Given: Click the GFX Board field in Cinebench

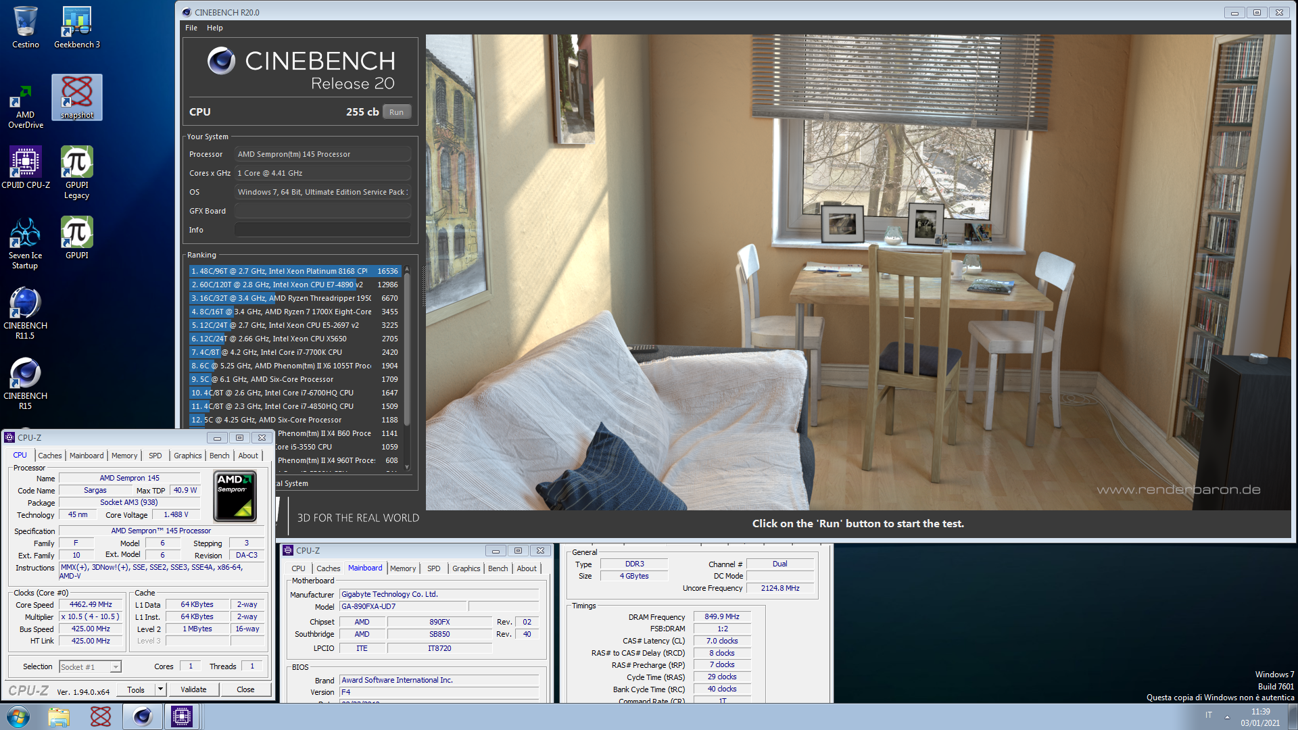Looking at the screenshot, I should tap(322, 211).
